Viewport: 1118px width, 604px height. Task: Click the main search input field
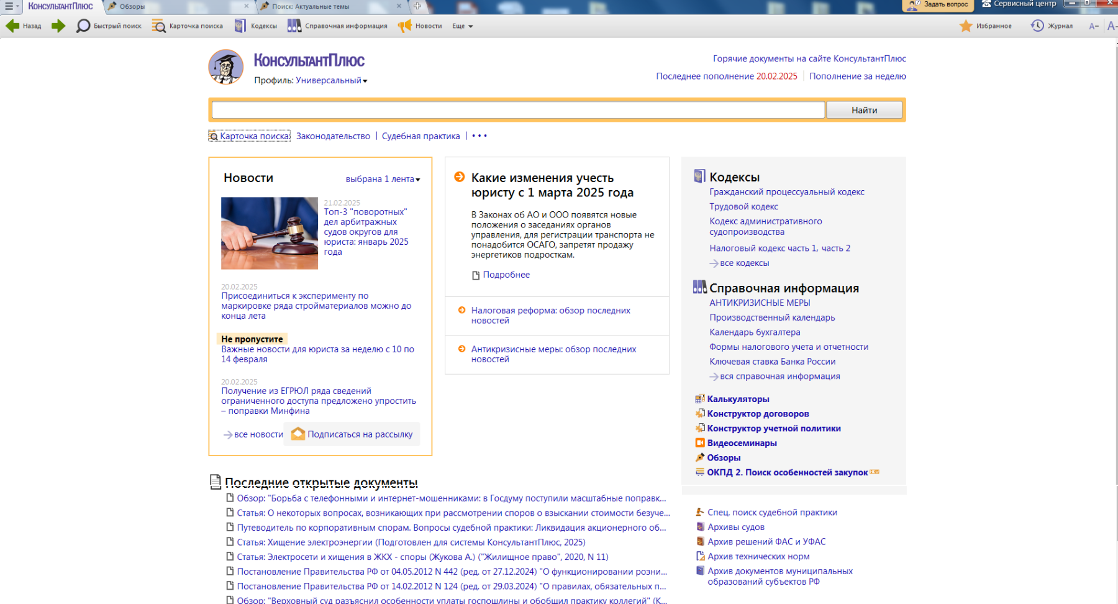pyautogui.click(x=518, y=110)
